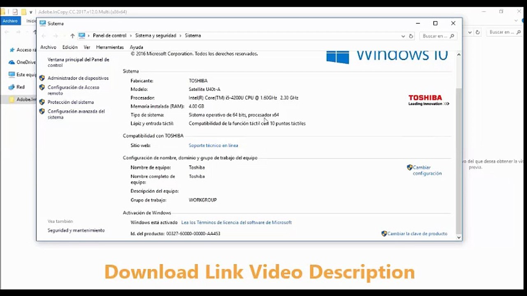
Task: Open the Archivo menu in Sistema window
Action: click(x=48, y=47)
